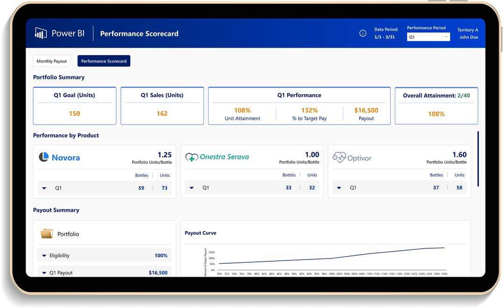
Task: Expand the Q1 Payout row
Action: coord(44,273)
